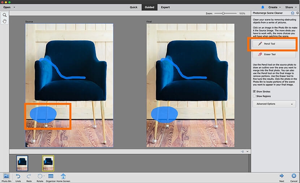Open the Share dropdown menu

pos(290,7)
